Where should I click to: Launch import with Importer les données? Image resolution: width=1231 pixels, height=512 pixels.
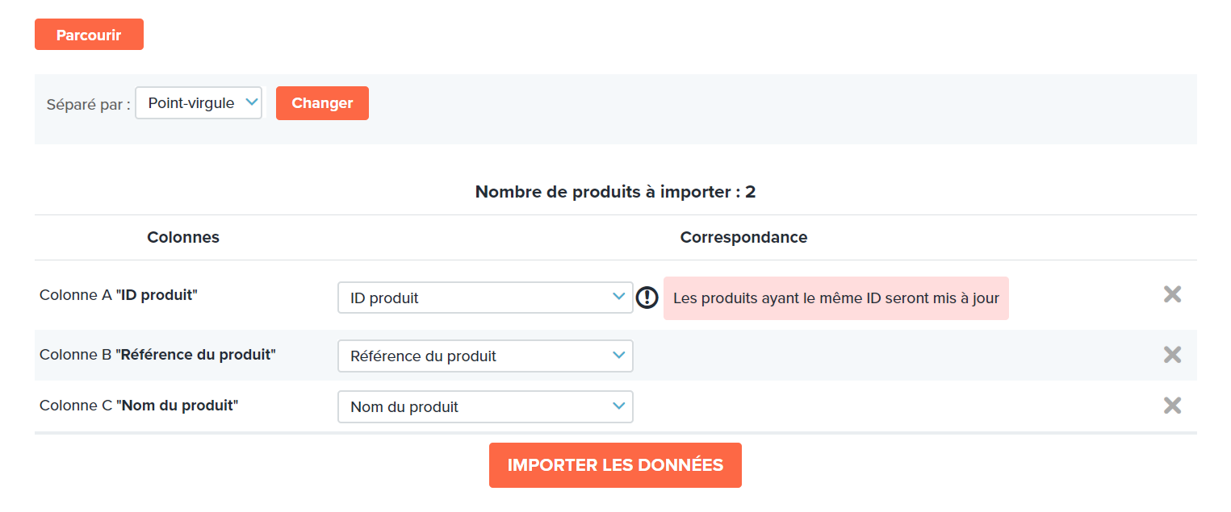pos(615,465)
